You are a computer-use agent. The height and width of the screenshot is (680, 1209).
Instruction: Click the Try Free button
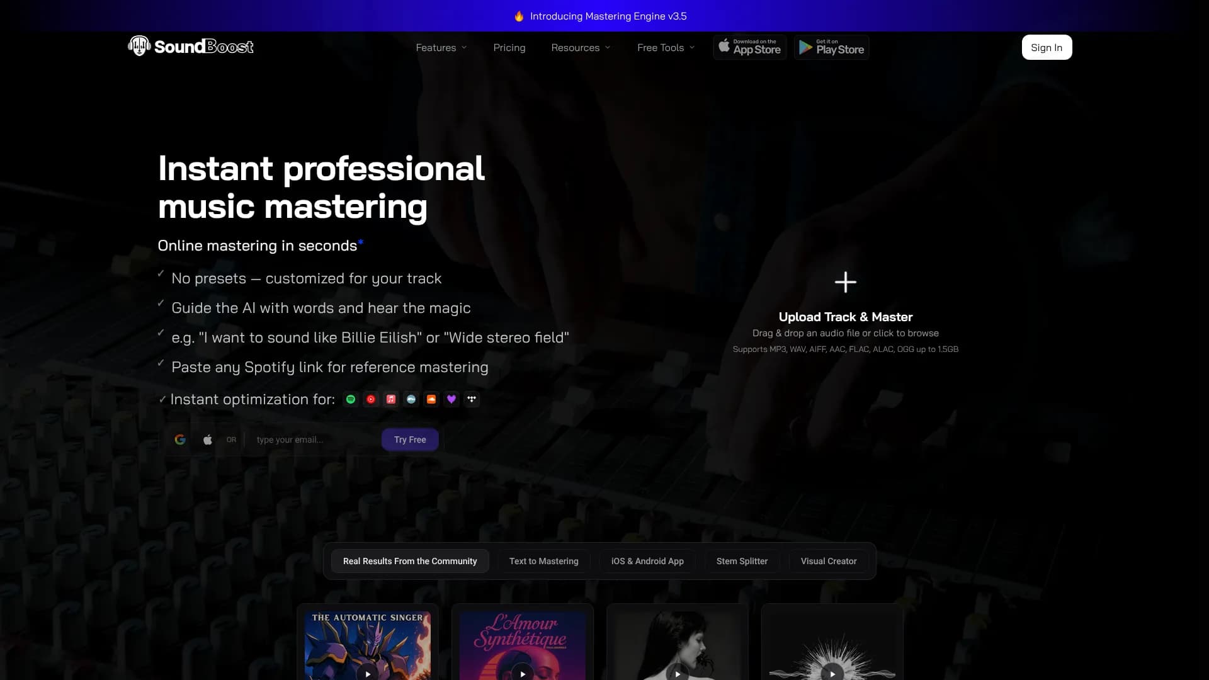click(x=410, y=439)
